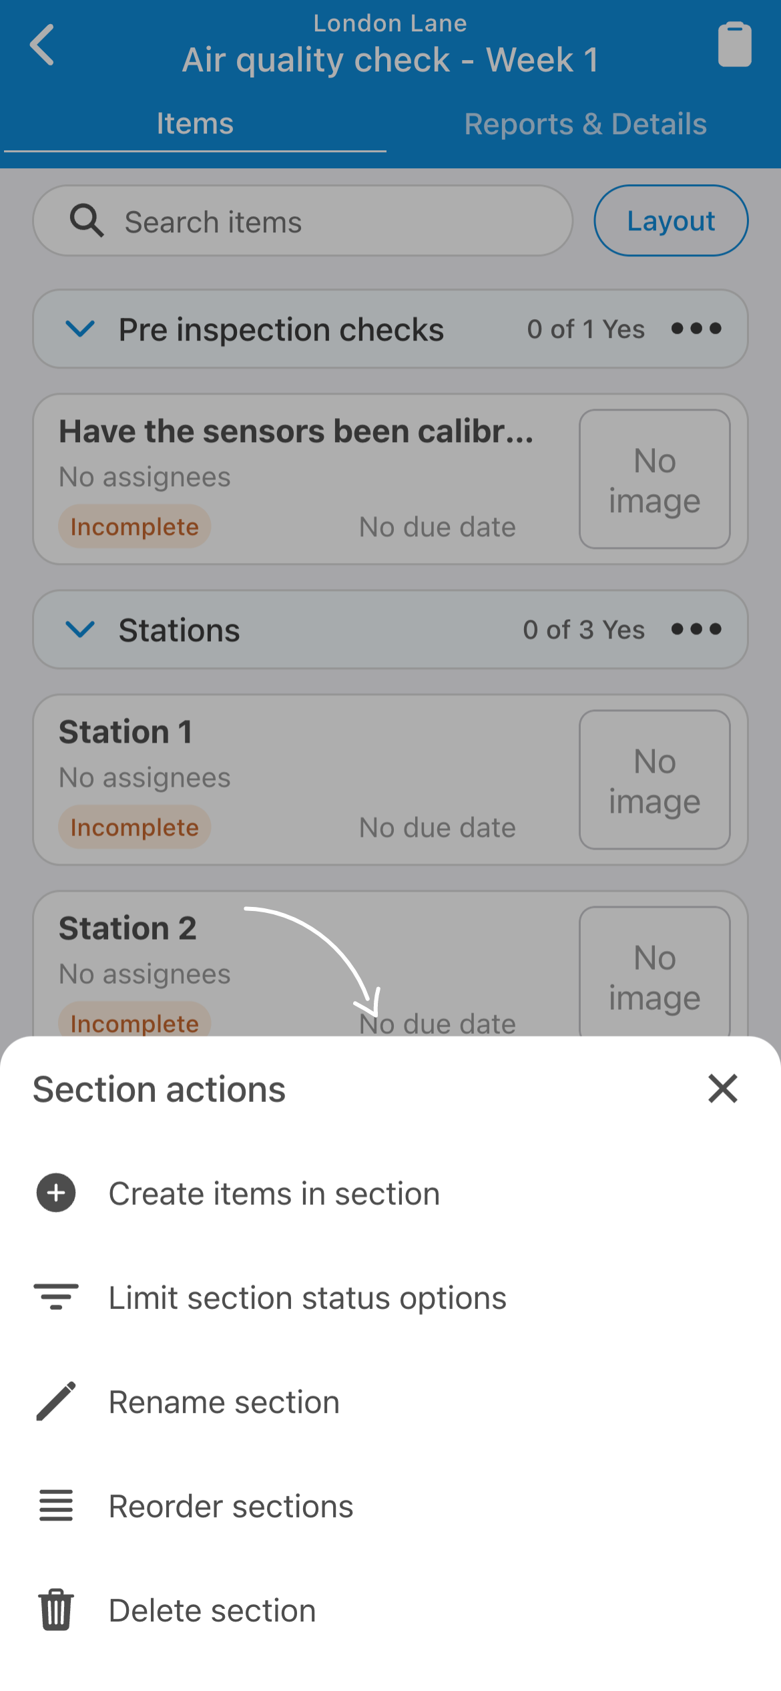Select the Items tab
Viewport: 781px width, 1691px height.
pyautogui.click(x=195, y=124)
